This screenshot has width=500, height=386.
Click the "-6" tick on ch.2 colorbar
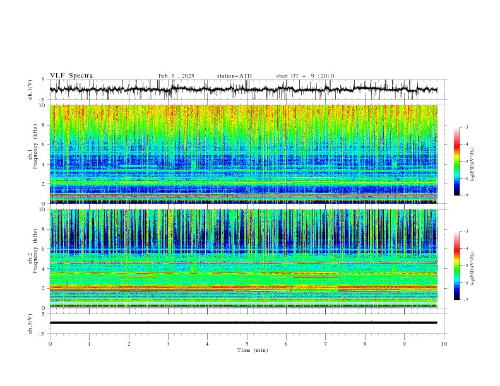tap(465, 283)
